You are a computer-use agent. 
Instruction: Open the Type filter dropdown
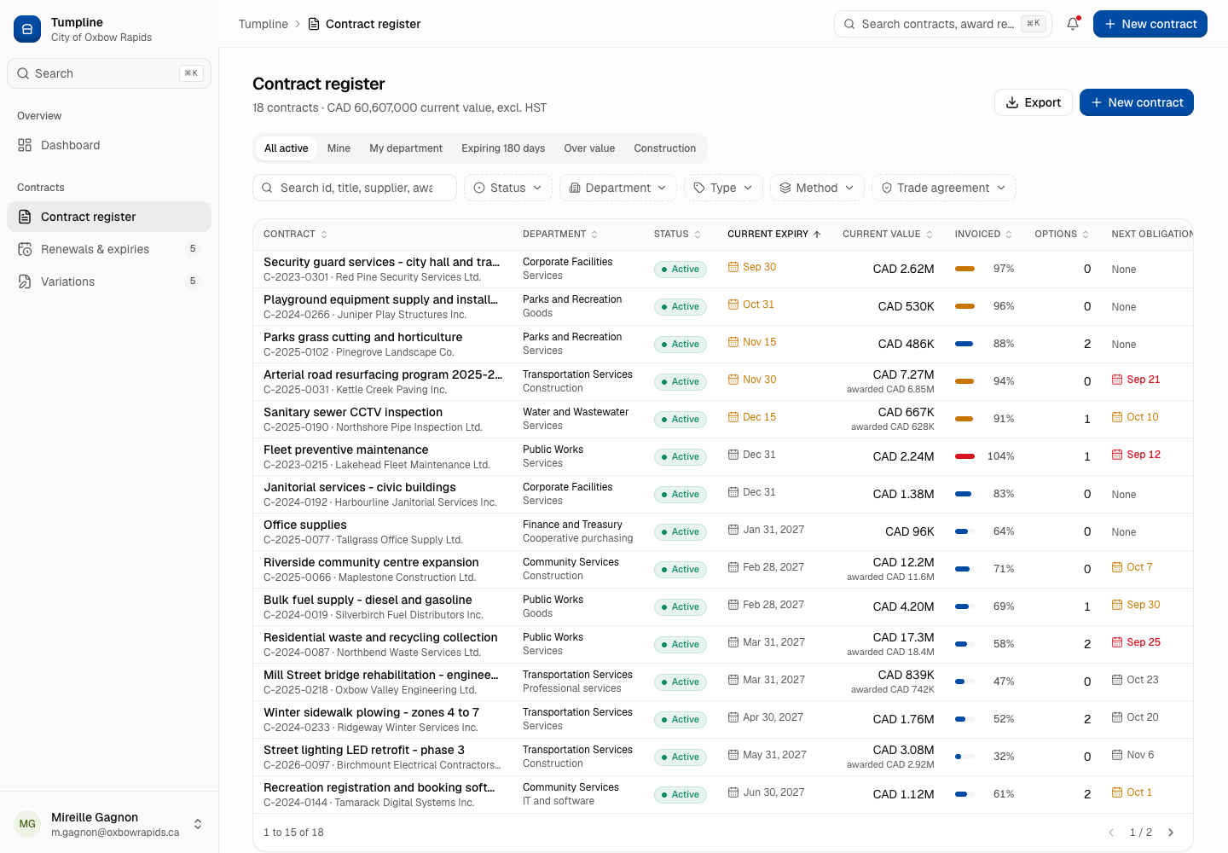(723, 188)
